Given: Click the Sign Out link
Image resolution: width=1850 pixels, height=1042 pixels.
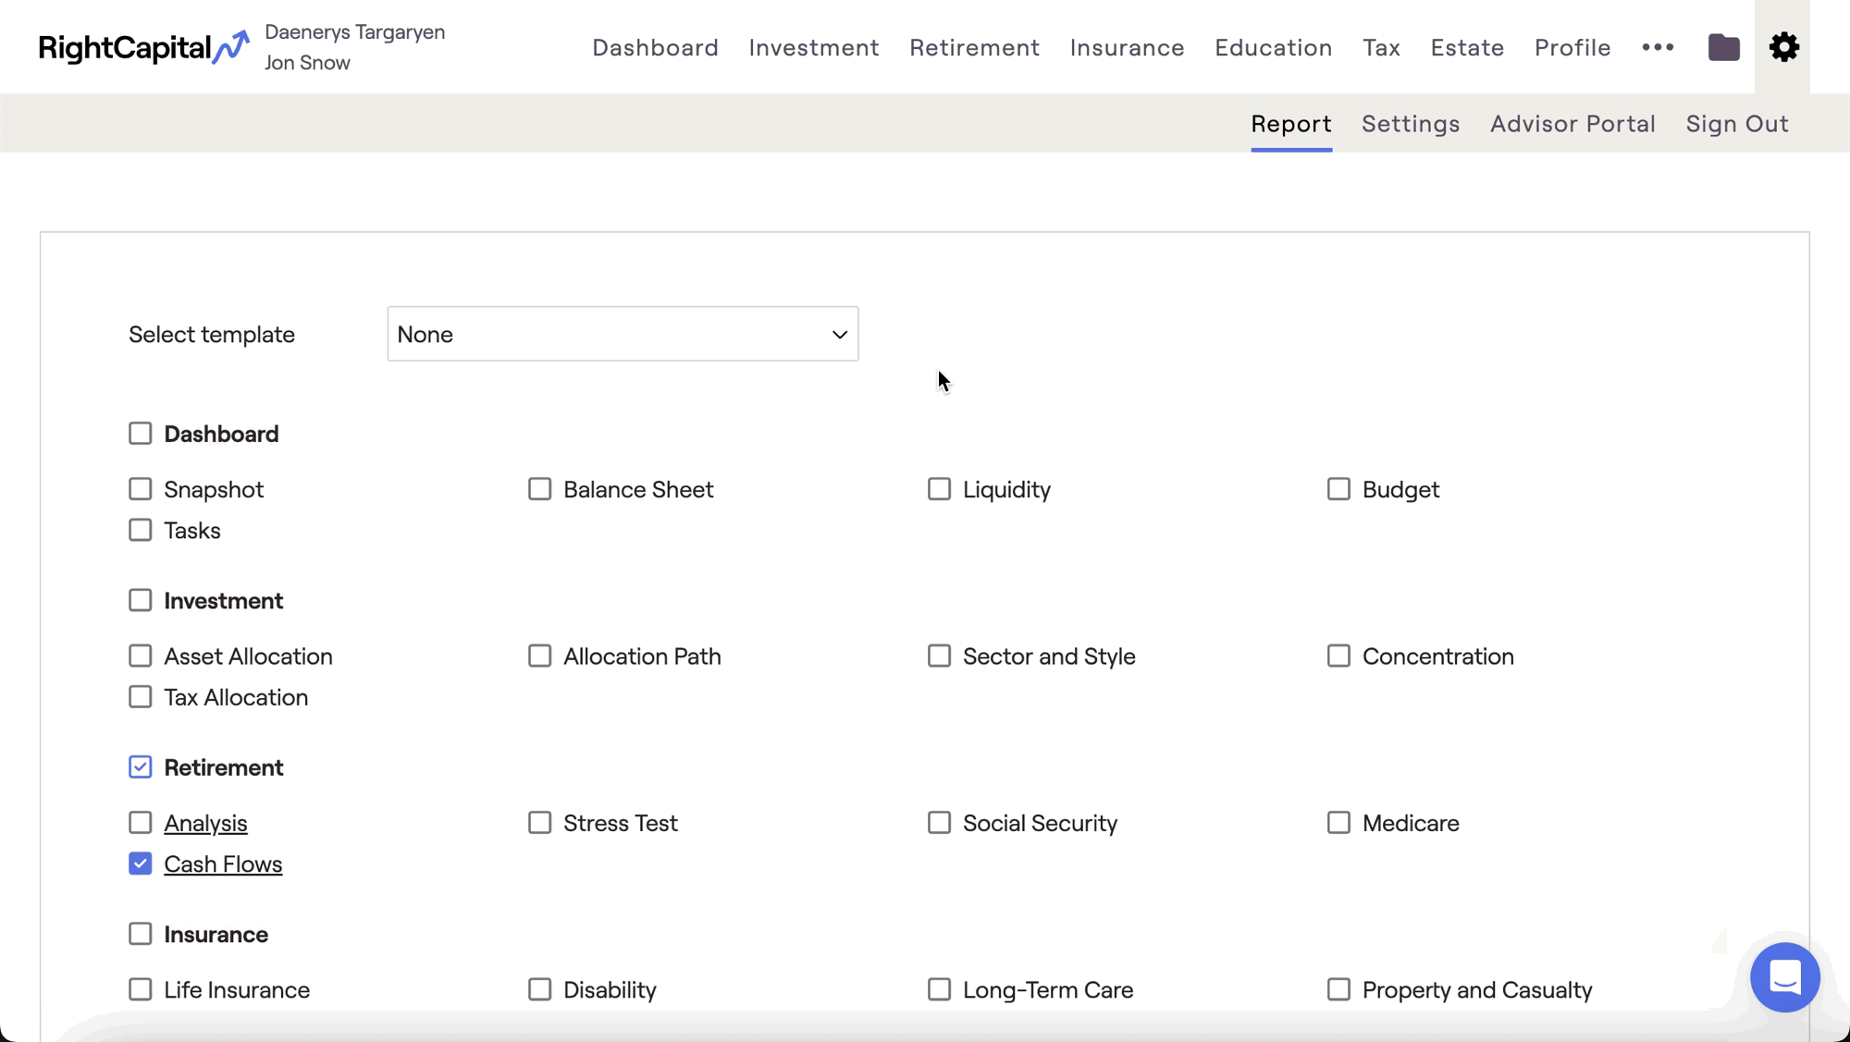Looking at the screenshot, I should (x=1736, y=124).
